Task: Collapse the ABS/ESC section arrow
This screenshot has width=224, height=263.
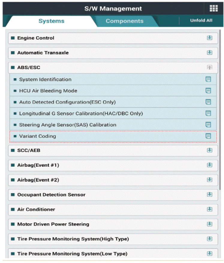Action: coord(209,67)
